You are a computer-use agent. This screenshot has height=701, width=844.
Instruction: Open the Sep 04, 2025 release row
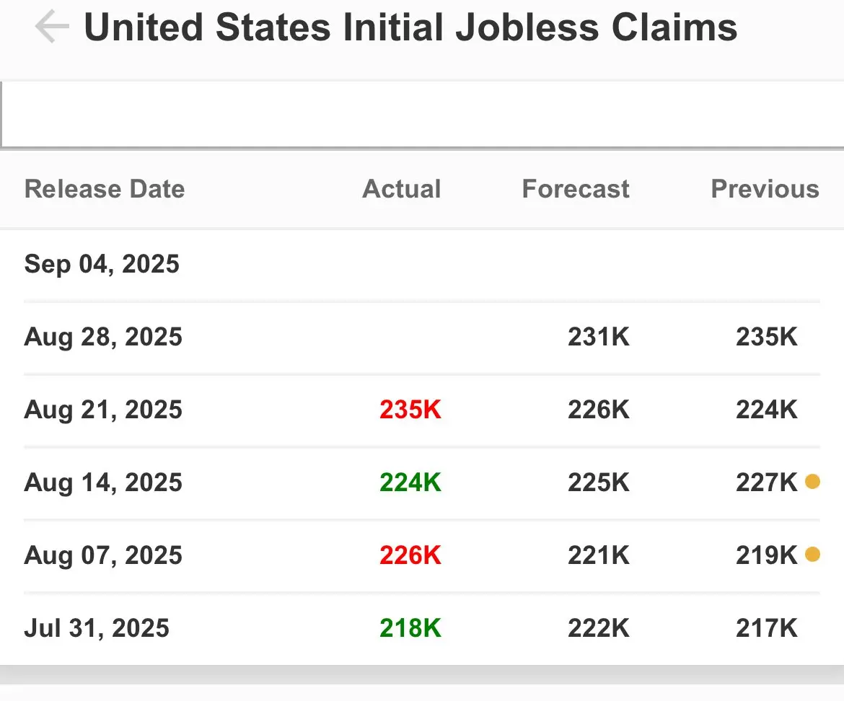[422, 264]
